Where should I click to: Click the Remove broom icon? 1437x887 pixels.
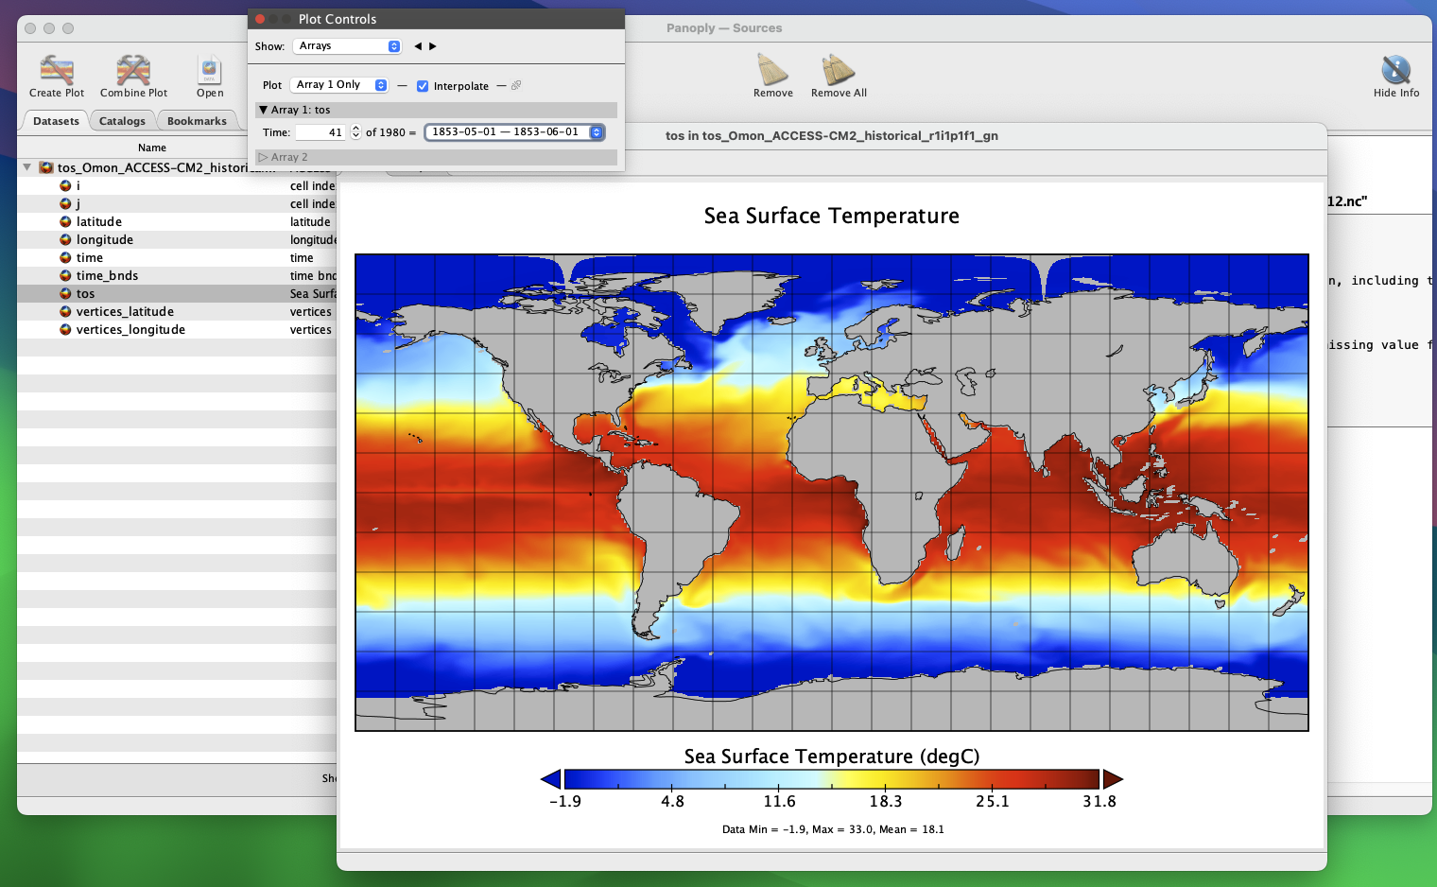coord(772,71)
